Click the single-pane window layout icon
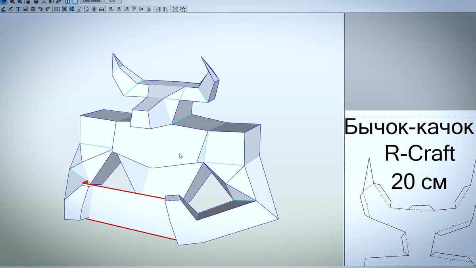This screenshot has width=476, height=268. pos(75,2)
